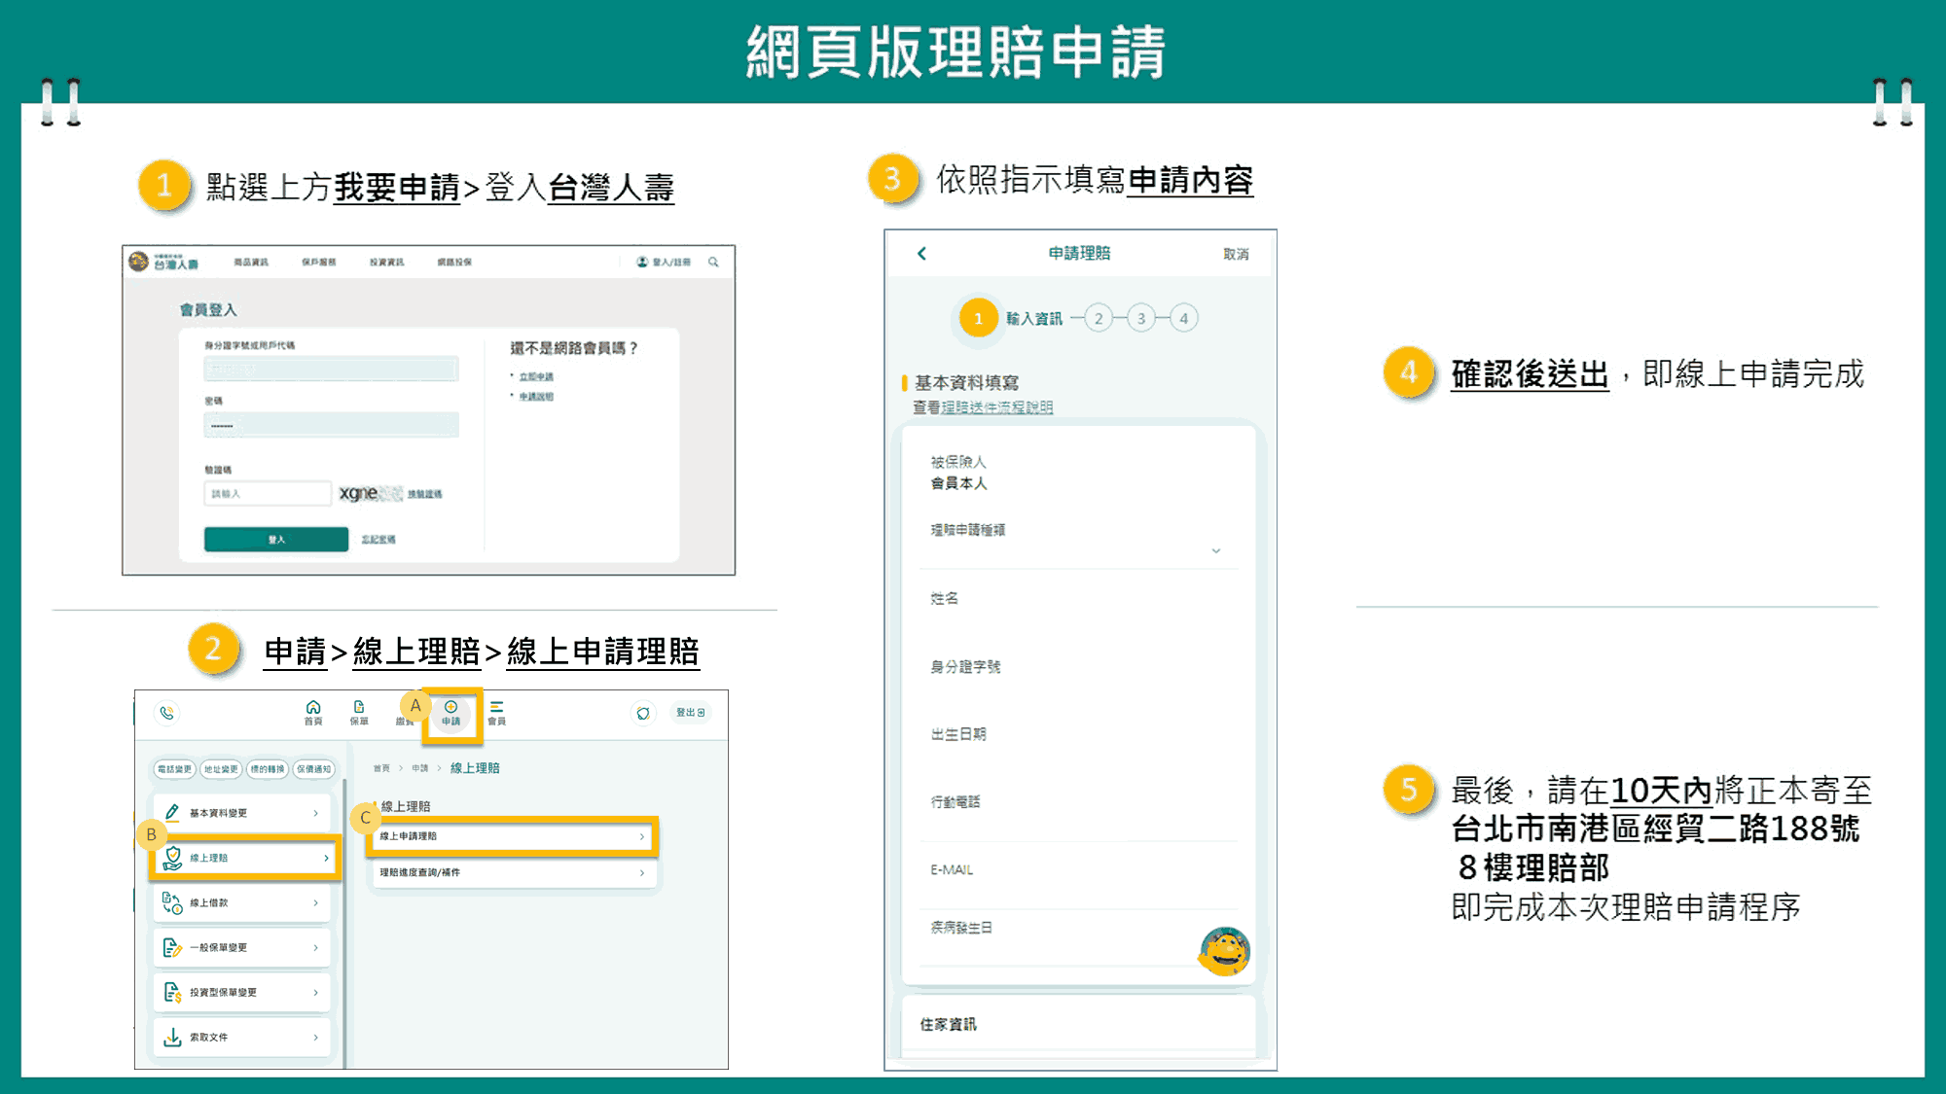This screenshot has width=1946, height=1094.
Task: Click the 標的轉換 quick tag
Action: pos(268,769)
